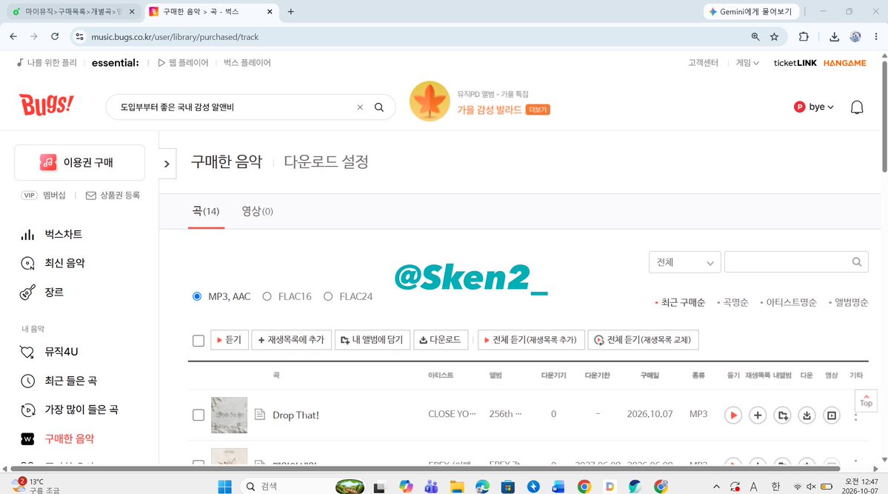Open the 구매한 음악 heading tab

pyautogui.click(x=227, y=162)
